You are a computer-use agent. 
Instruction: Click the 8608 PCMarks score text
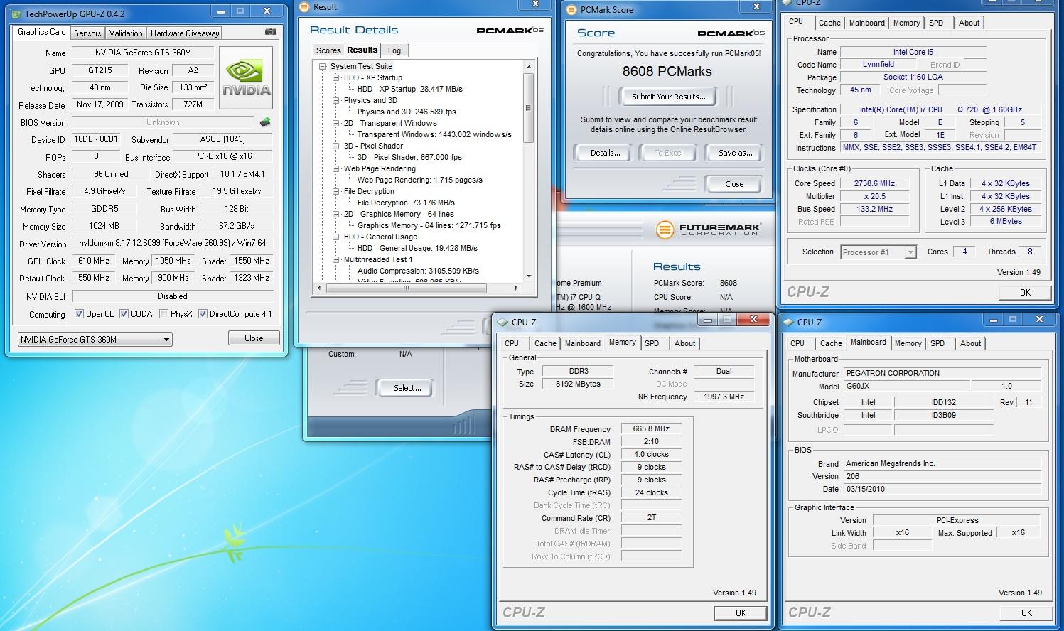point(667,71)
